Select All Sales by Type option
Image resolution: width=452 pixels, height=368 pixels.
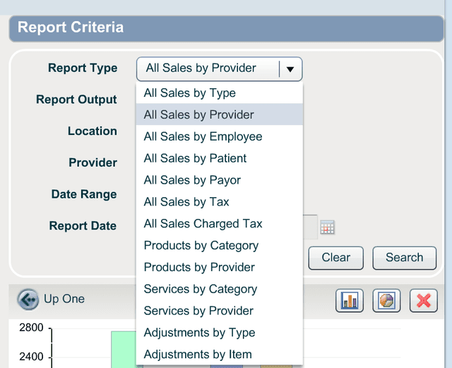[x=220, y=93]
